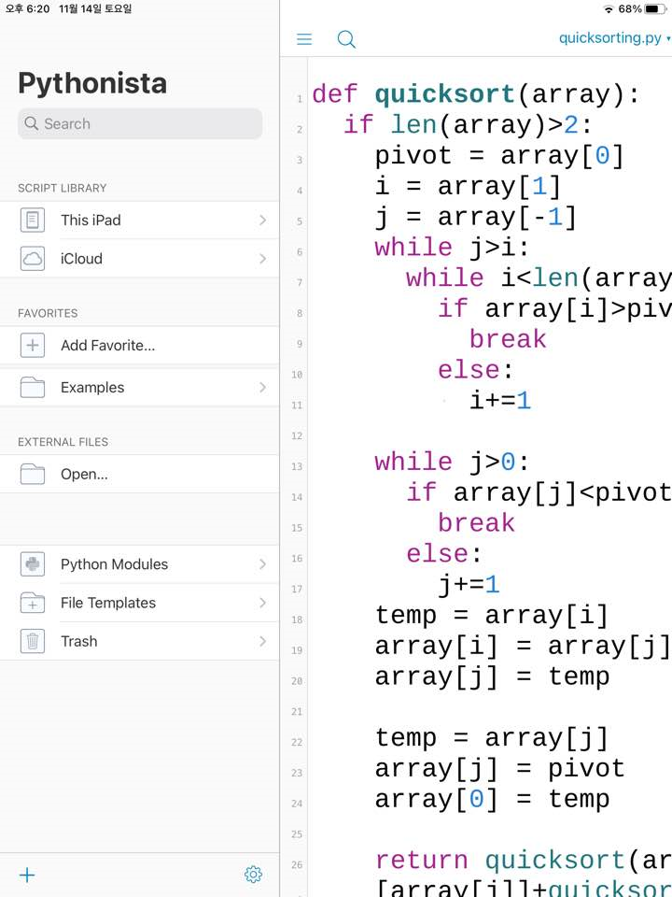Viewport: 672px width, 897px height.
Task: Open the hamburger menu icon in editor
Action: (304, 39)
